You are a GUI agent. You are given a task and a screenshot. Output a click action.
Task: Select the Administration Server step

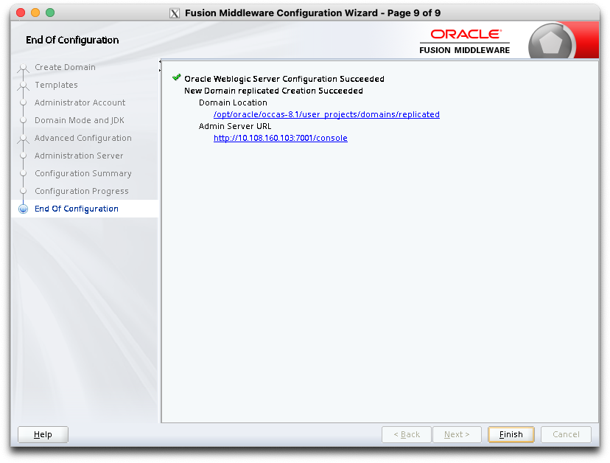point(79,156)
